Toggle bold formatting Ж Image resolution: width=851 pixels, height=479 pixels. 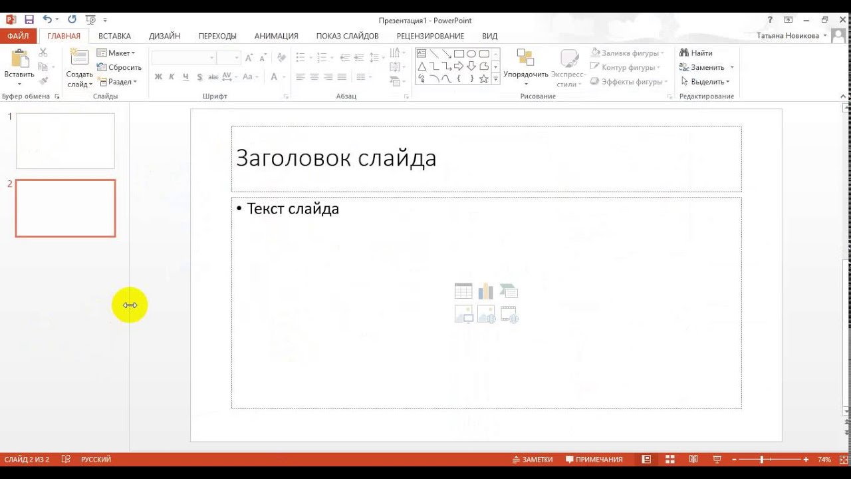158,77
